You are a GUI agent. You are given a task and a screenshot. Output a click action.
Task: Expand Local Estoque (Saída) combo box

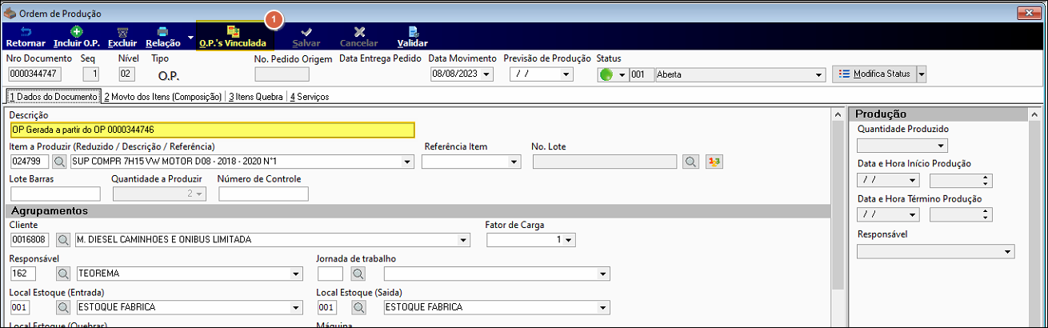tap(603, 307)
